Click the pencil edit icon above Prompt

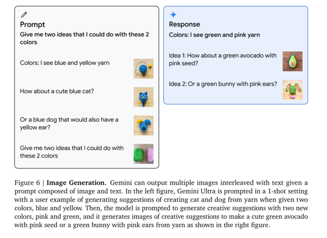point(23,15)
